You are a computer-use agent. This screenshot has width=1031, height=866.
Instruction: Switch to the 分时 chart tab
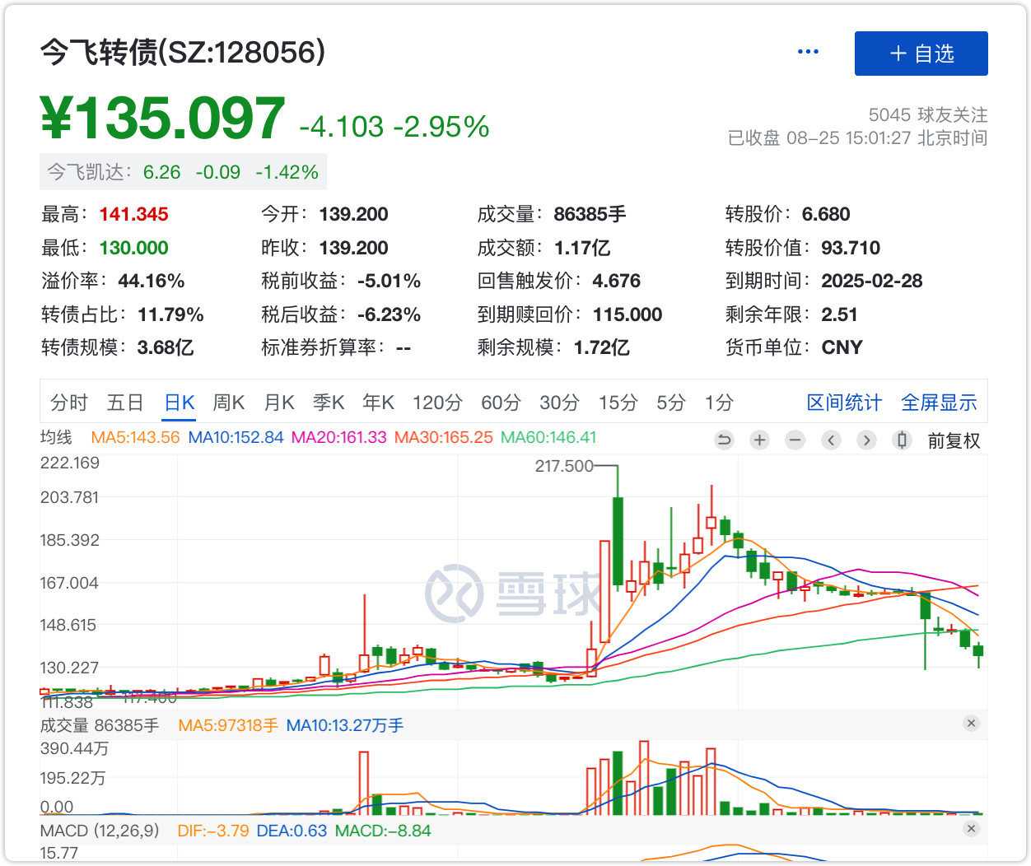[69, 403]
